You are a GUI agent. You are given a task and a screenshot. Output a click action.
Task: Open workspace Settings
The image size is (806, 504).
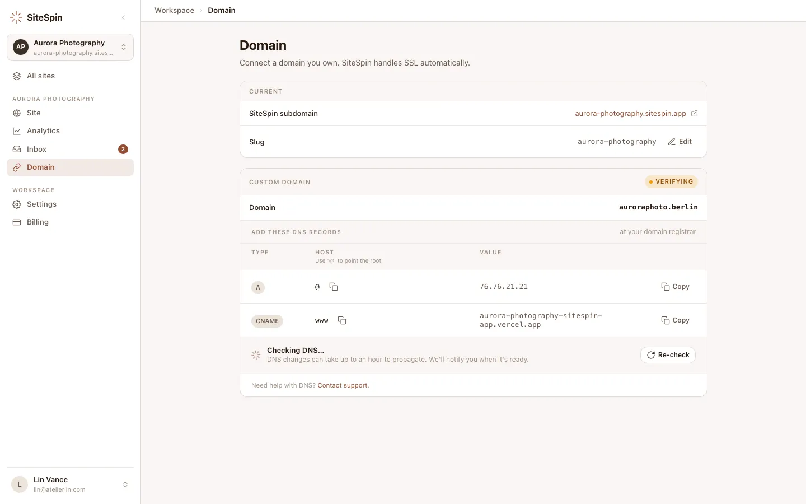point(70,204)
